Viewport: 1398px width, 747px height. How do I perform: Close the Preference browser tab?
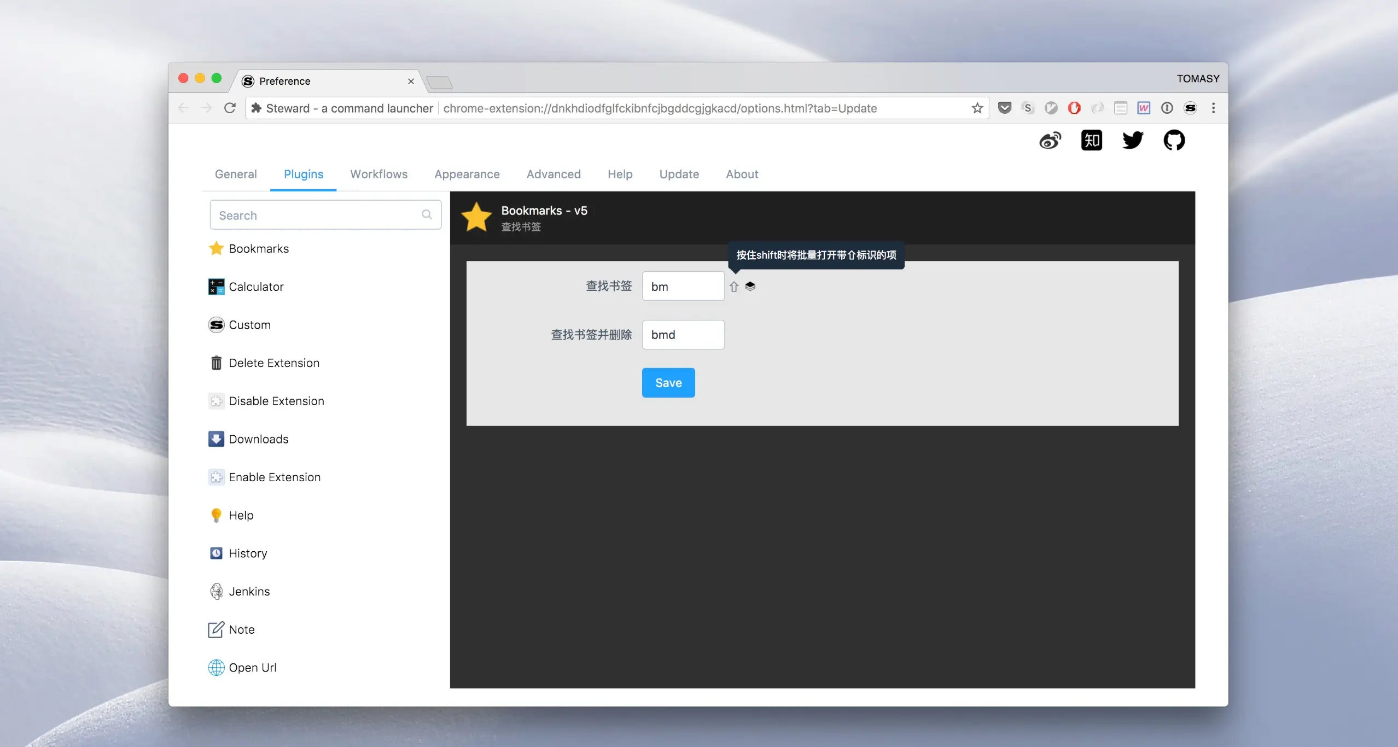pos(411,81)
